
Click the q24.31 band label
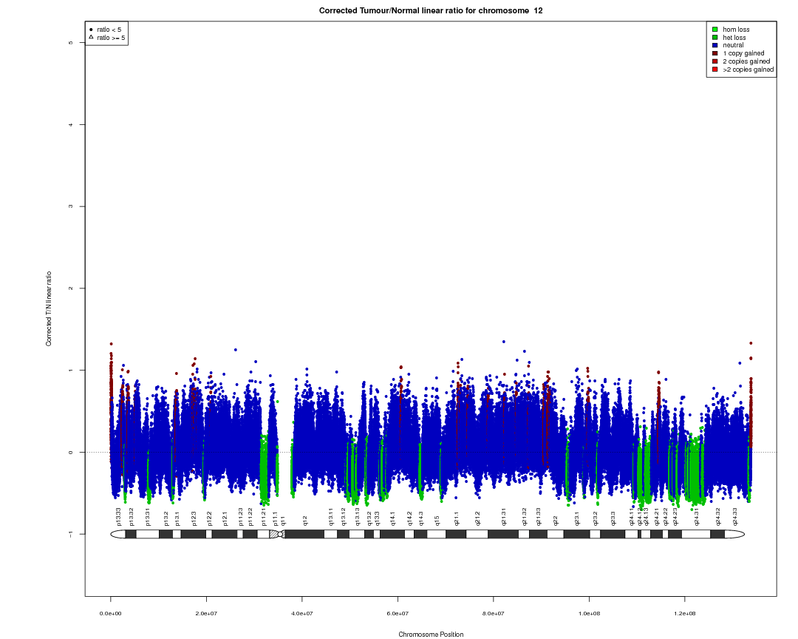point(698,517)
